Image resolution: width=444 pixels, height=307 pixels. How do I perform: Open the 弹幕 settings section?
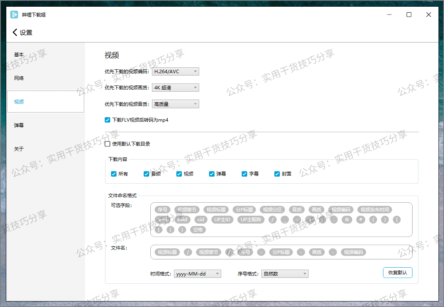pos(19,125)
